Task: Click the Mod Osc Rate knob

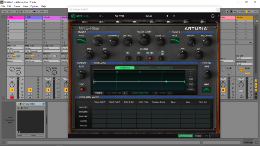Action: tap(206, 75)
